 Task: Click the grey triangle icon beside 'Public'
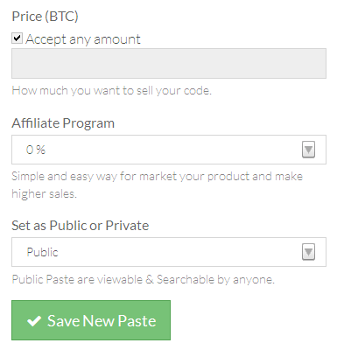click(308, 252)
